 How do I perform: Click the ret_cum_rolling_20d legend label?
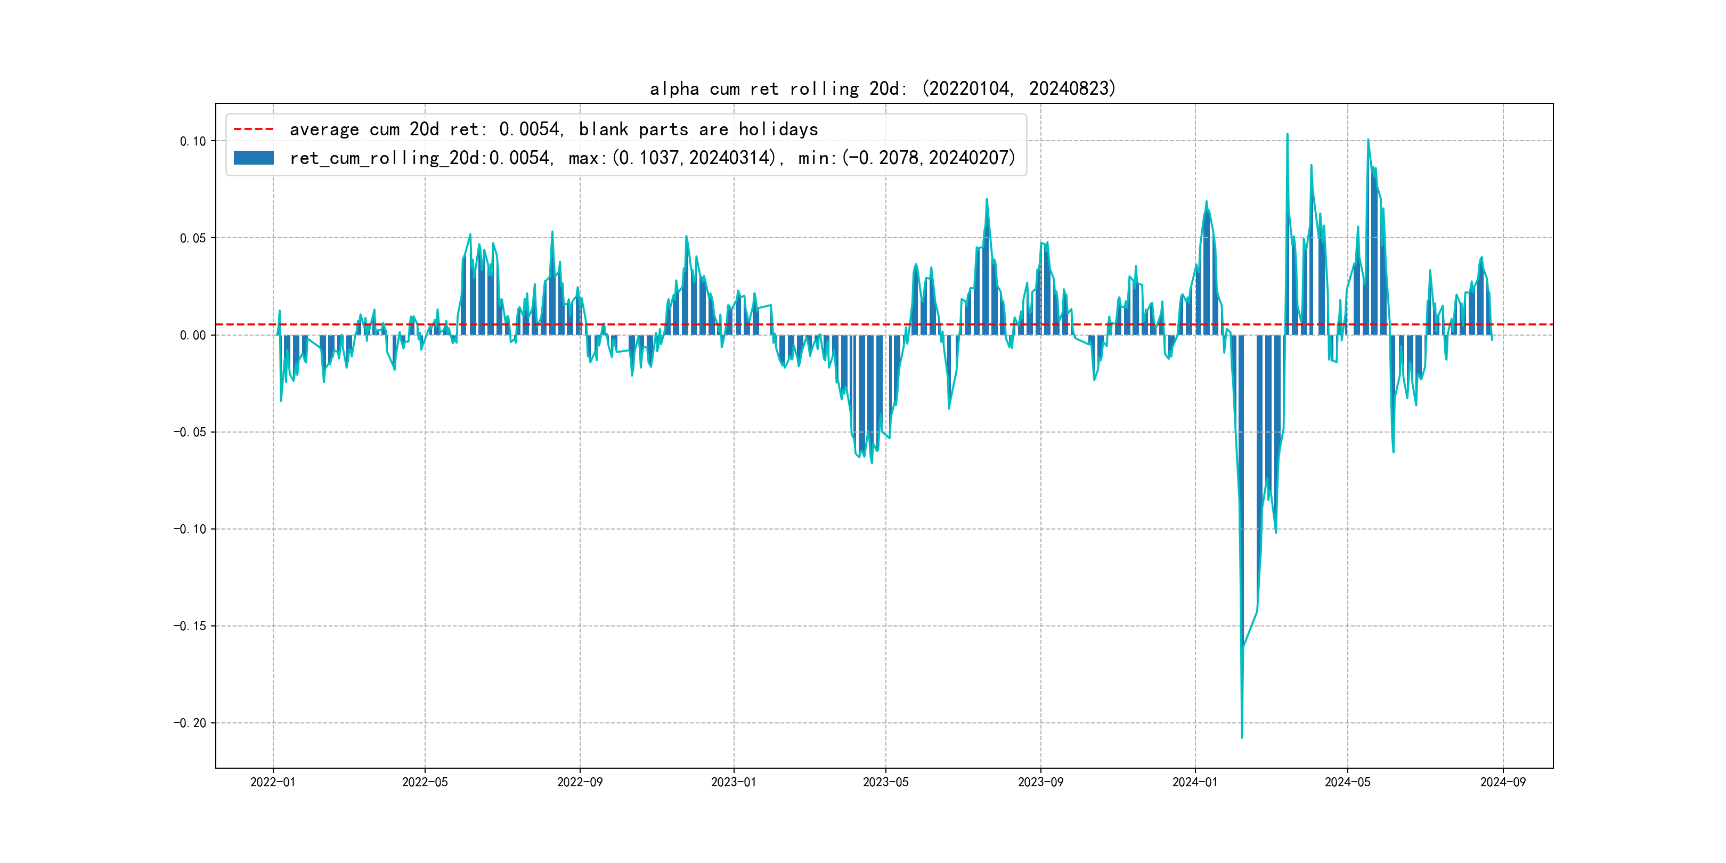(x=652, y=158)
